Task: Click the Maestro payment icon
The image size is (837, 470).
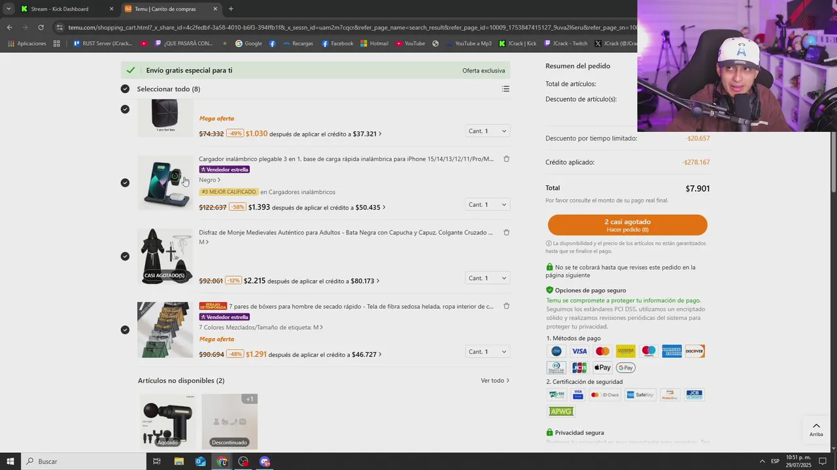Action: point(649,351)
